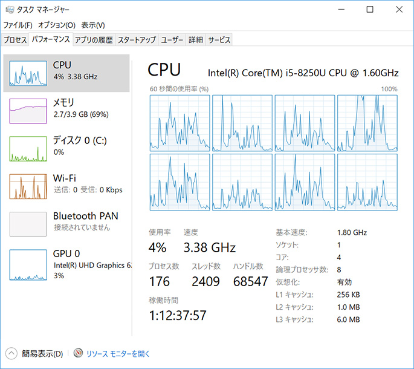This screenshot has width=414, height=369.
Task: Switch to the アプリの履歴 tab
Action: [94, 40]
